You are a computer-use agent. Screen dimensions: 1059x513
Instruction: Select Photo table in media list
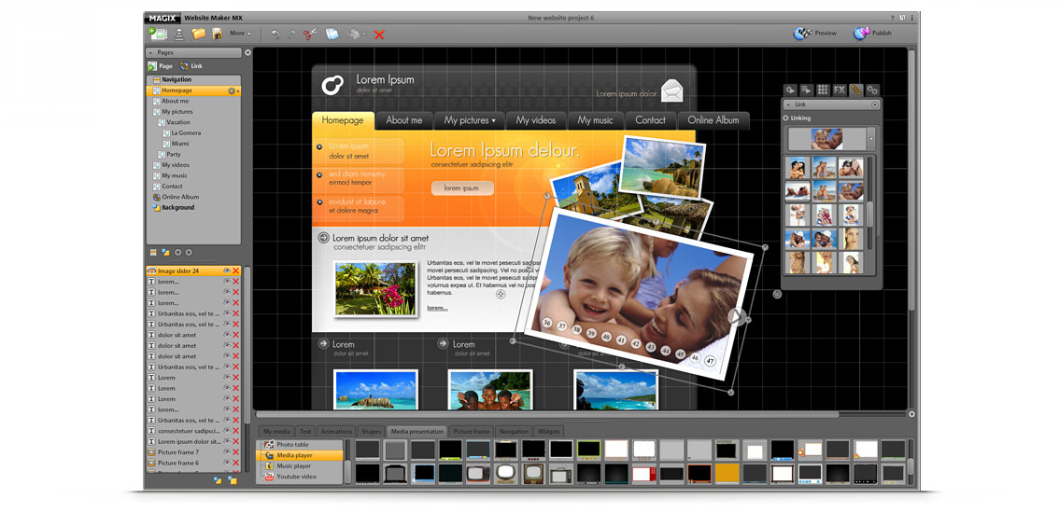292,445
